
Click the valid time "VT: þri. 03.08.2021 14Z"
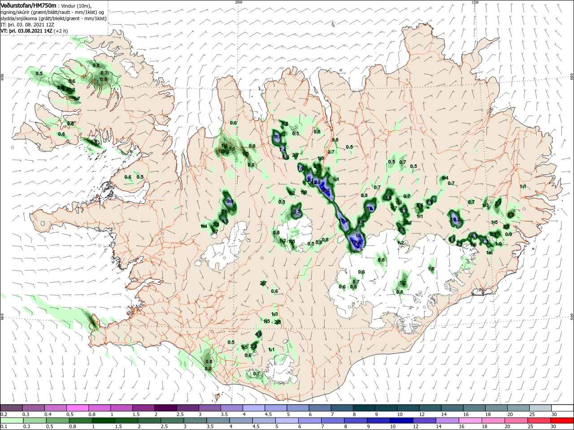click(26, 31)
